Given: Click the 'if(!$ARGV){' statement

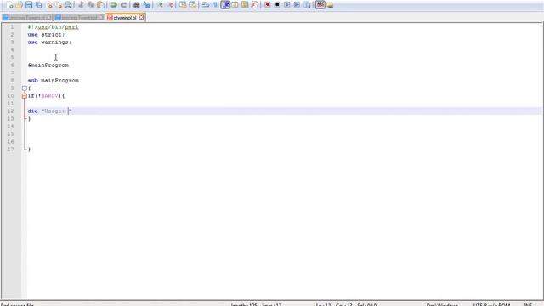Looking at the screenshot, I should point(46,95).
